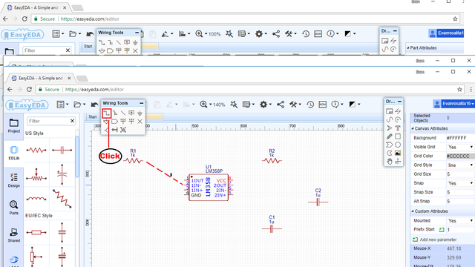Viewport: 475px width, 267px height.
Task: Click Add new parameter link
Action: (x=438, y=240)
